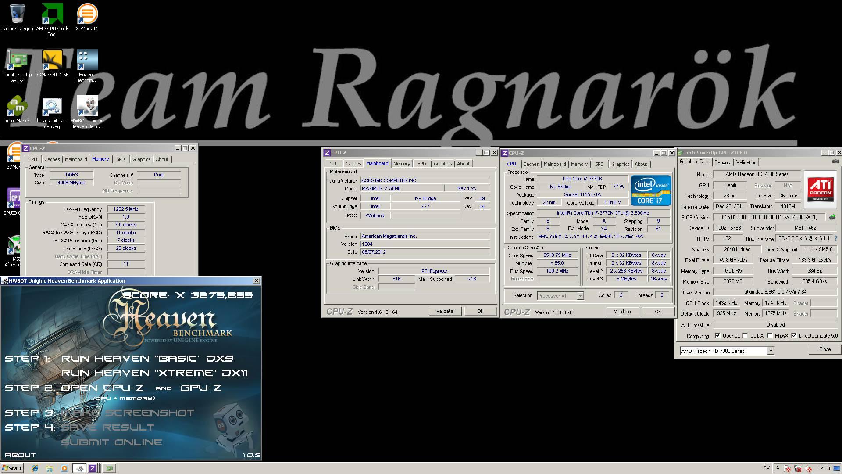This screenshot has height=474, width=842.
Task: Click the Intel Core i7 3770K name field
Action: [582, 179]
